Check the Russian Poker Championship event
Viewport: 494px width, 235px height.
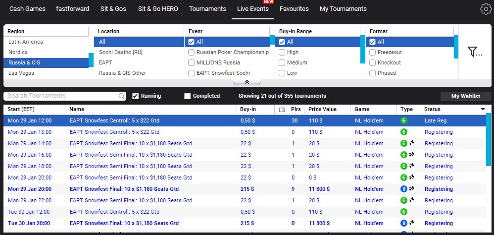click(x=191, y=52)
